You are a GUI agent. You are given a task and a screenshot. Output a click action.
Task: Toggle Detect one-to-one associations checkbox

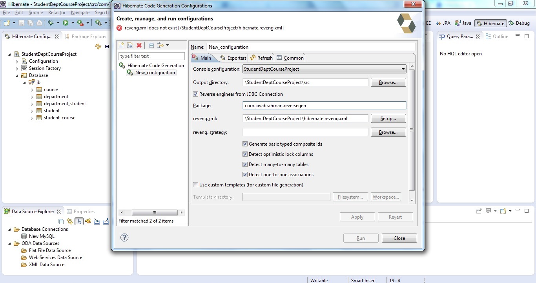[245, 175]
